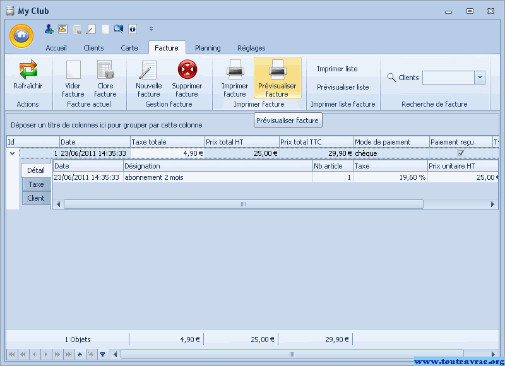
Task: Click Supprimer facture to delete the invoice
Action: click(187, 78)
